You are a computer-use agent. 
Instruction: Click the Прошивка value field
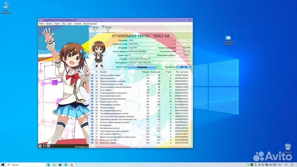pos(142,40)
